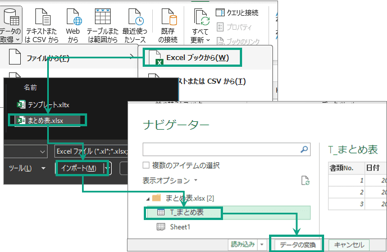Click the search magnifier icon in Navigator
Screen dimensions: 387x252
[304, 149]
